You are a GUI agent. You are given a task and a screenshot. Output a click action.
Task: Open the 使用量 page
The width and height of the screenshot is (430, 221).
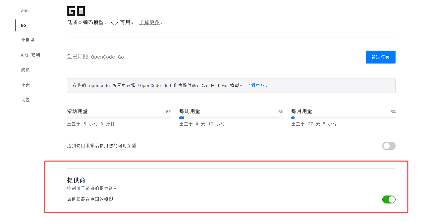(28, 40)
